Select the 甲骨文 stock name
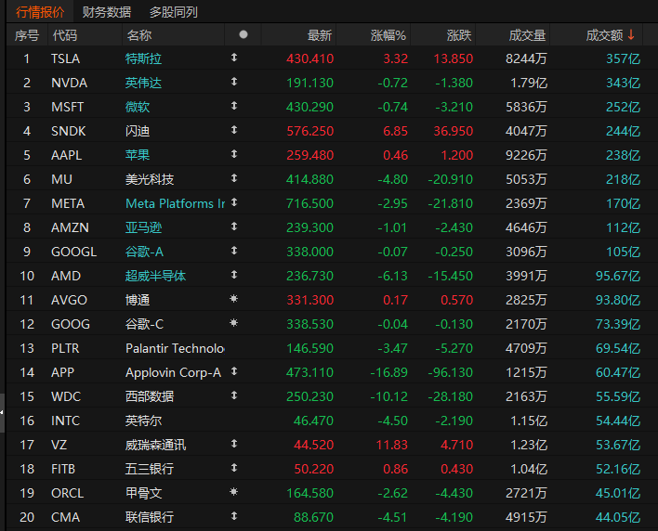 (x=143, y=493)
